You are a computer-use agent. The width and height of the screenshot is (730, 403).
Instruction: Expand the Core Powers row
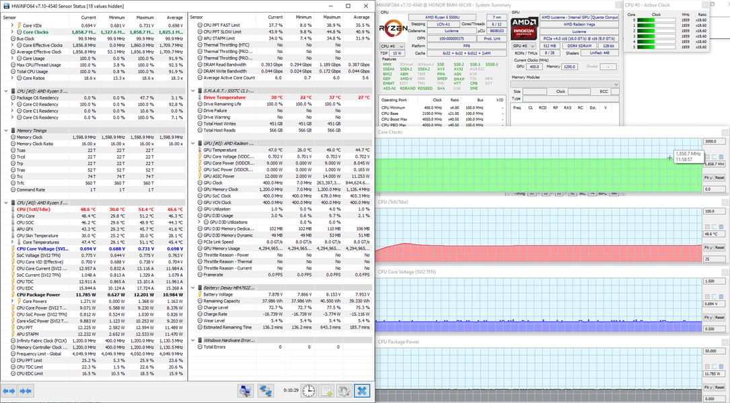point(13,301)
